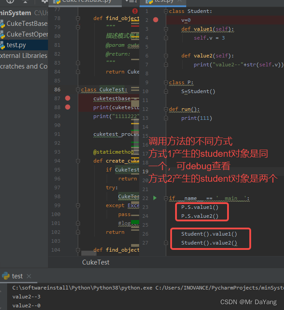Collapse the if __name__ block at line 22
Screen dimensions: 284x310
click(166, 198)
